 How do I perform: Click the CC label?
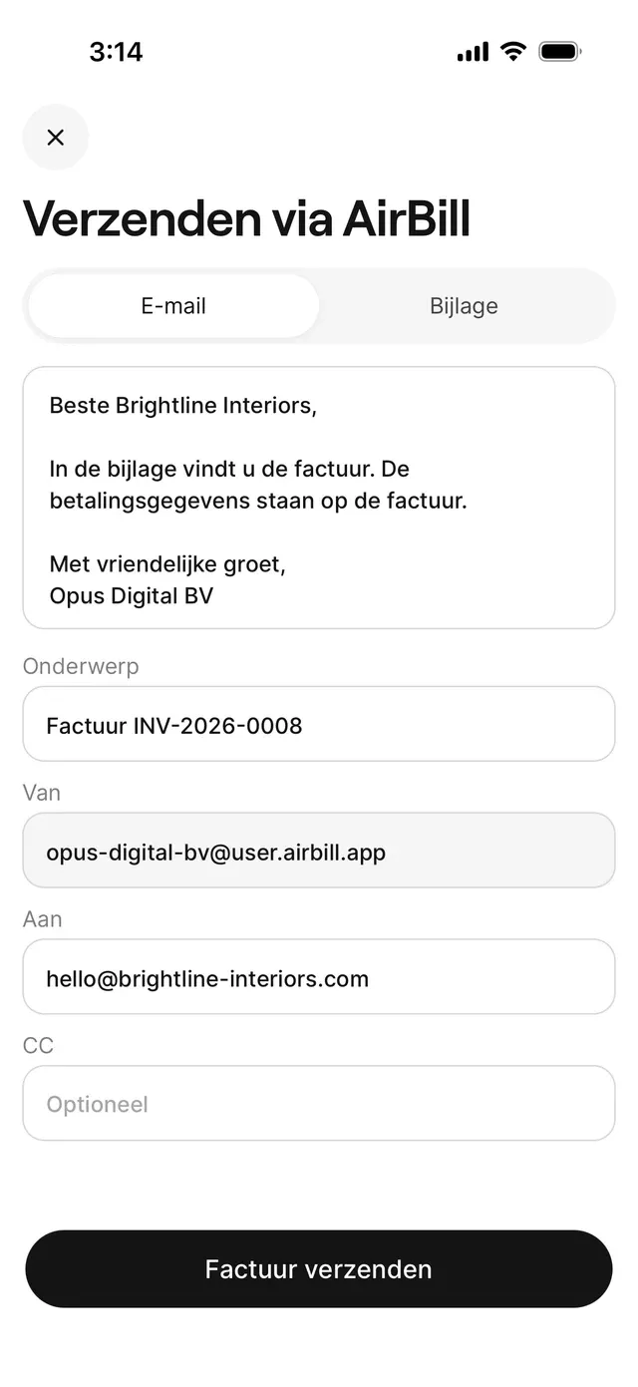(38, 1045)
